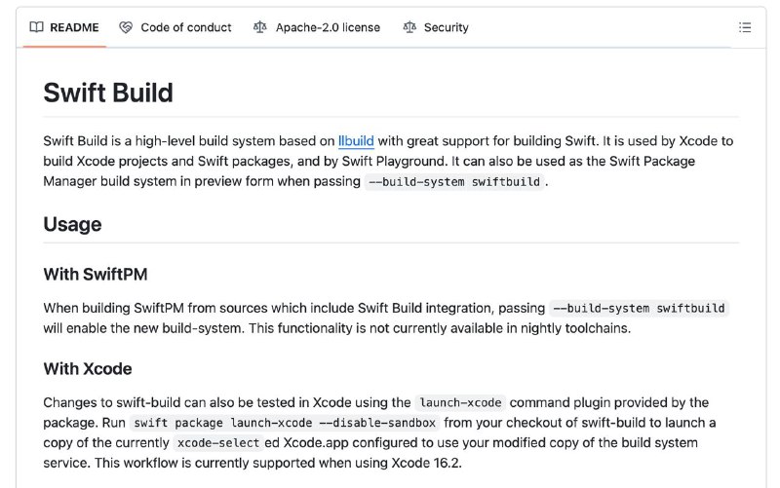This screenshot has height=488, width=780.
Task: Click the Xcode 16.2 text
Action: [425, 463]
